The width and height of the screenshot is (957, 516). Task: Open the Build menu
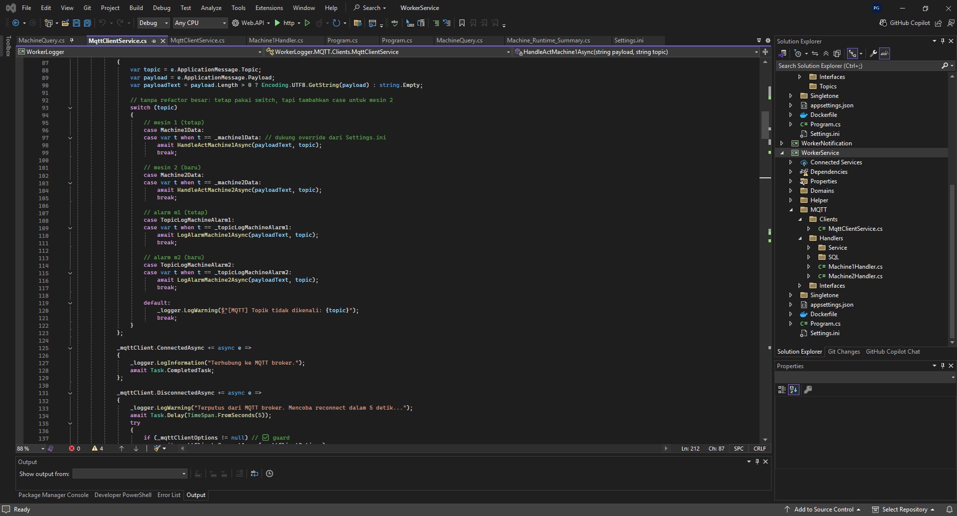[x=135, y=8]
